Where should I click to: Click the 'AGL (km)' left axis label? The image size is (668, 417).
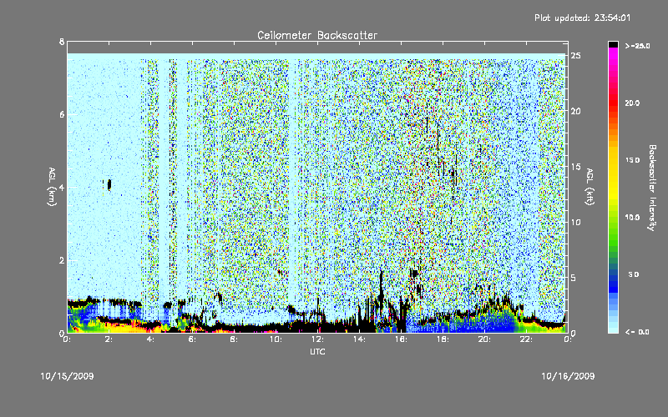(52, 187)
